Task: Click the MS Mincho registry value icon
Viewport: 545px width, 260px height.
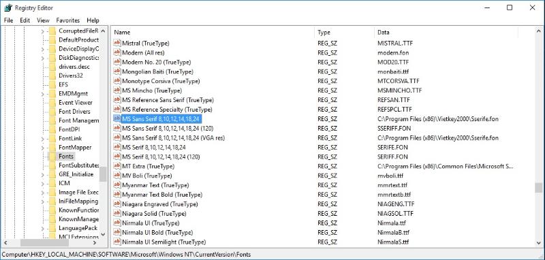Action: click(117, 91)
